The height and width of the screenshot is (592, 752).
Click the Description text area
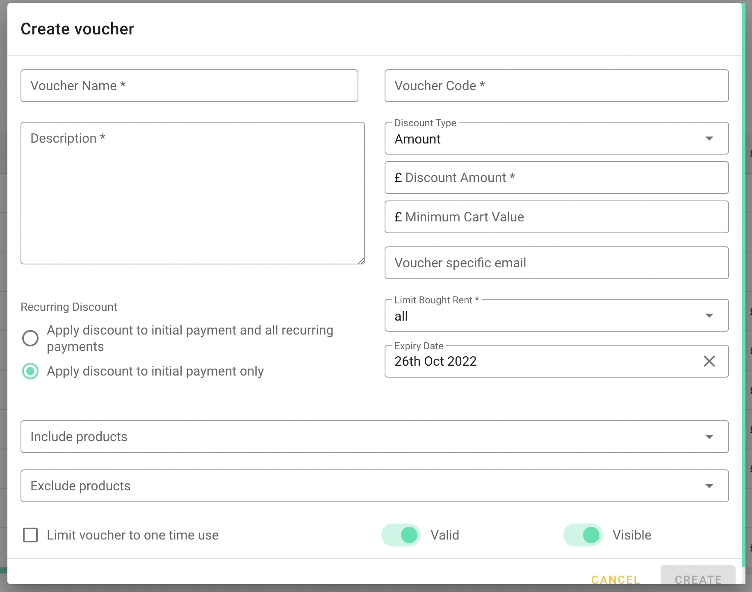(192, 193)
